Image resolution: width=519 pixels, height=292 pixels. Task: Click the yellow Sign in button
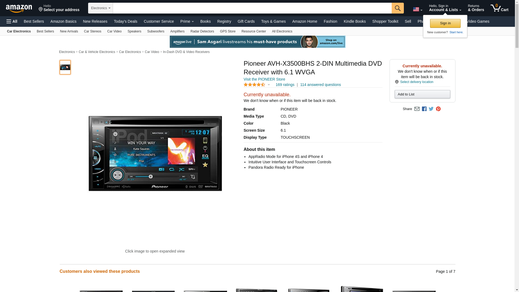pos(445,23)
